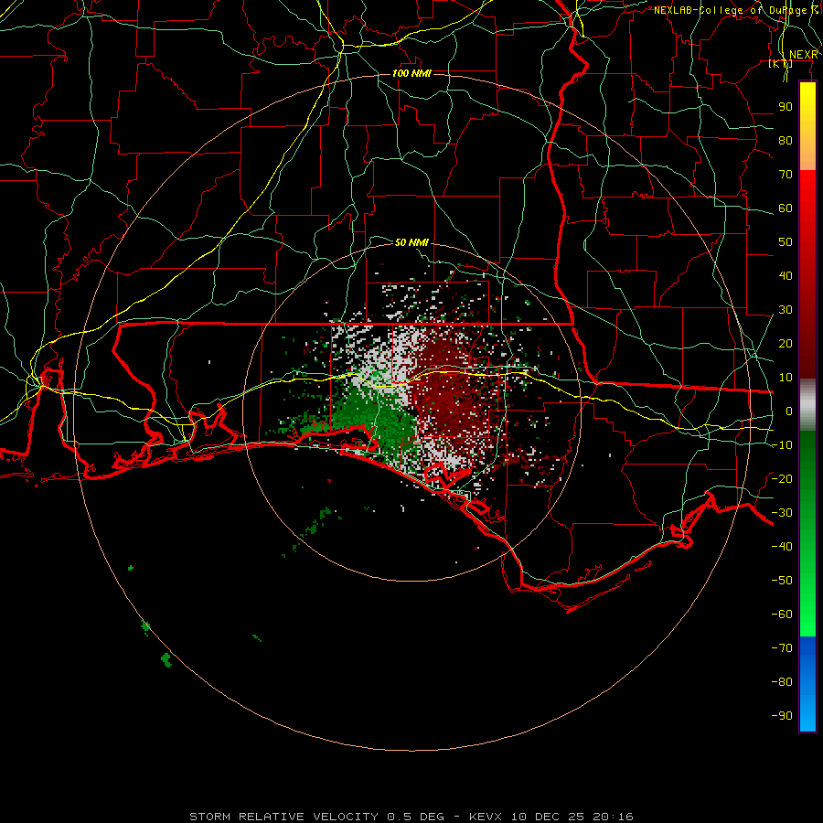823x823 pixels.
Task: Select the 80 value on velocity scale
Action: 786,140
